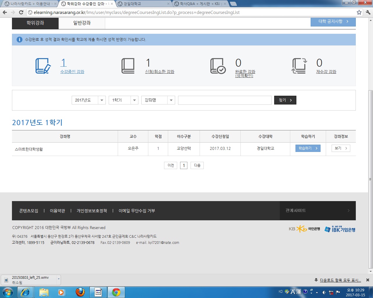The width and height of the screenshot is (373, 298).
Task: Click the volume speaker tray icon
Action: tap(324, 292)
